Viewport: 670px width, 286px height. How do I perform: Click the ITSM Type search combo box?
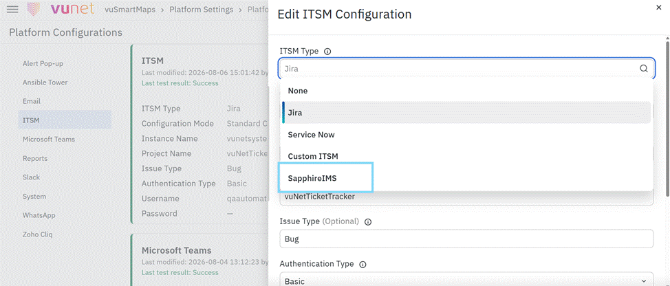click(466, 68)
